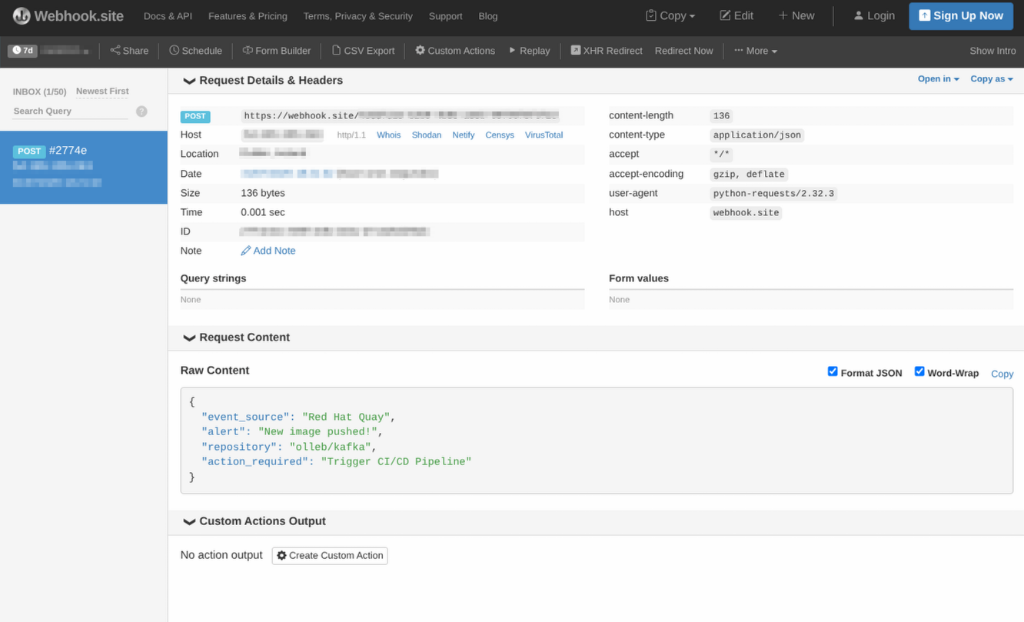Click the content-length value 136
The image size is (1024, 622).
coord(721,116)
